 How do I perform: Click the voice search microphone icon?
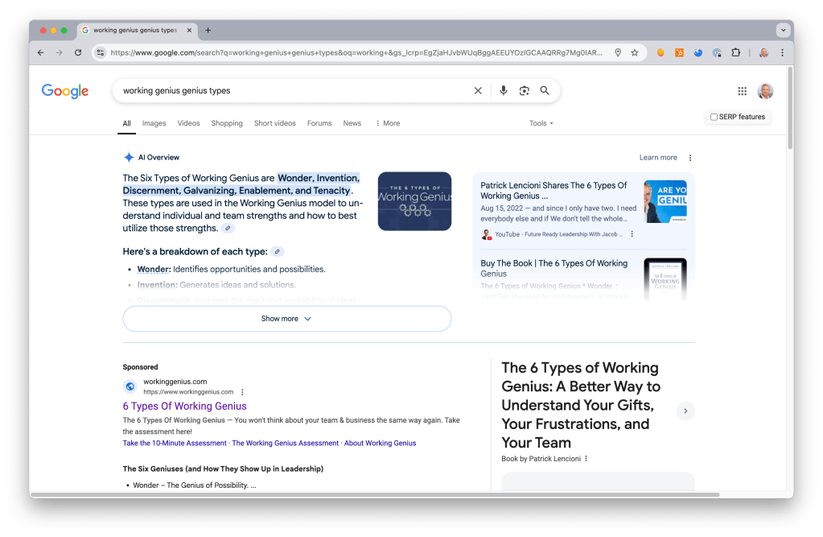[503, 91]
